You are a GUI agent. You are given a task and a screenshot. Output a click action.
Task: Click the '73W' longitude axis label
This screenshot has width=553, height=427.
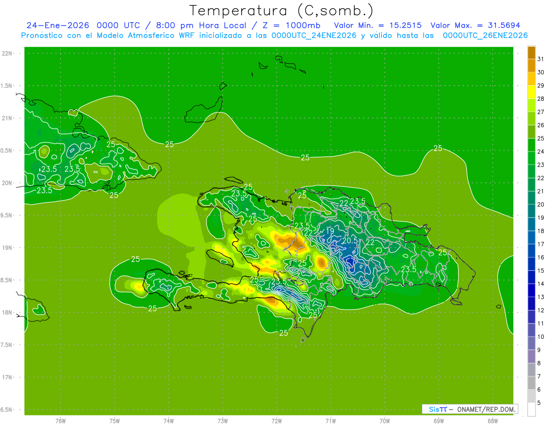[x=223, y=421]
